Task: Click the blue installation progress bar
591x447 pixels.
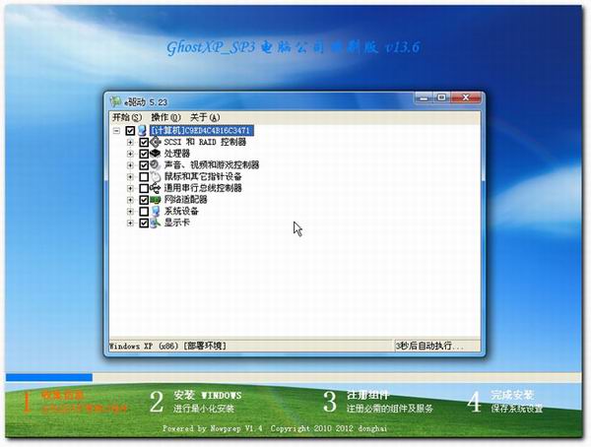Action: [49, 377]
